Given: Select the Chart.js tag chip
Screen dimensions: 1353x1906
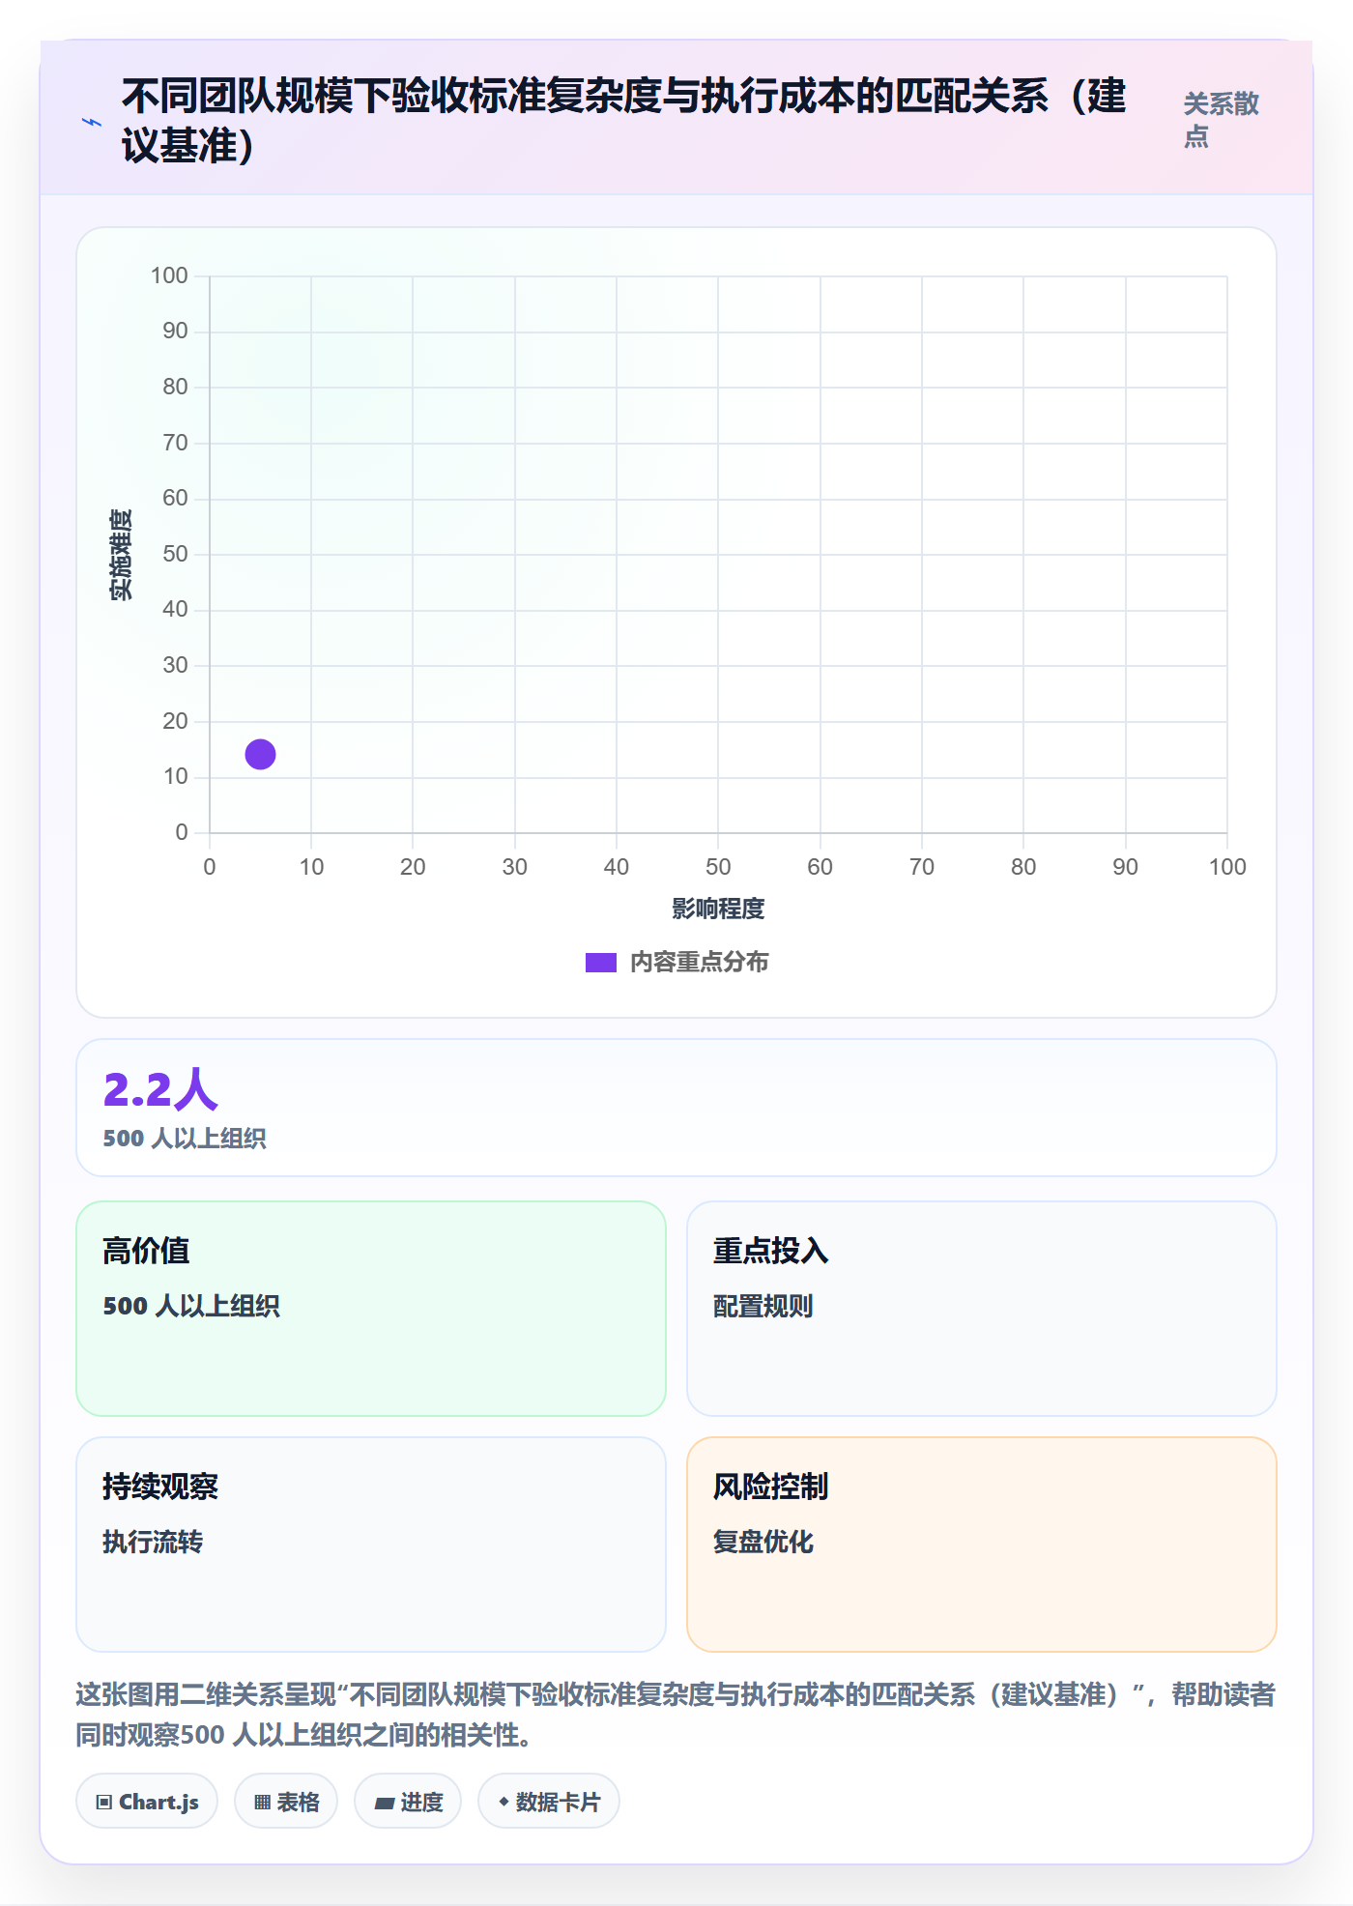Looking at the screenshot, I should point(147,1802).
